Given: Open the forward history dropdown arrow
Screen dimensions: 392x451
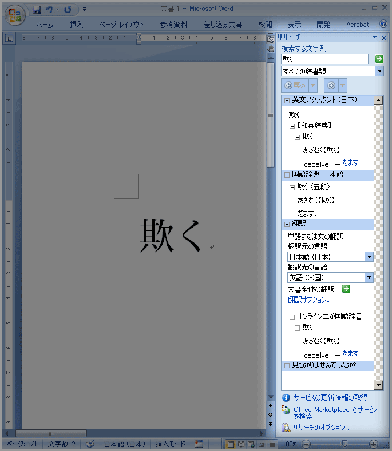Looking at the screenshot, I should (x=343, y=85).
